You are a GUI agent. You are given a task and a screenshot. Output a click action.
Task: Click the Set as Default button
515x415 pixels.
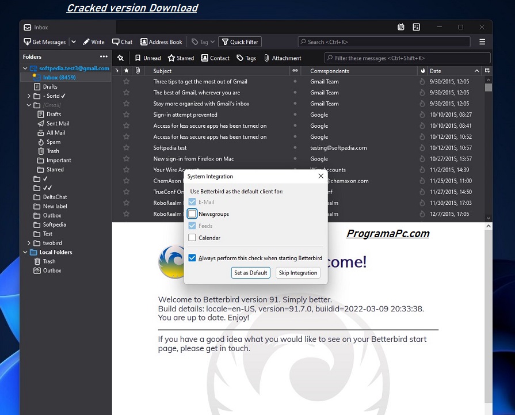click(250, 273)
